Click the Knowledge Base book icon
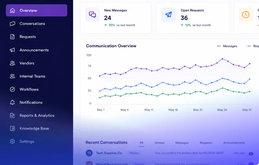Screen dimensions: 259x165 coord(12,128)
